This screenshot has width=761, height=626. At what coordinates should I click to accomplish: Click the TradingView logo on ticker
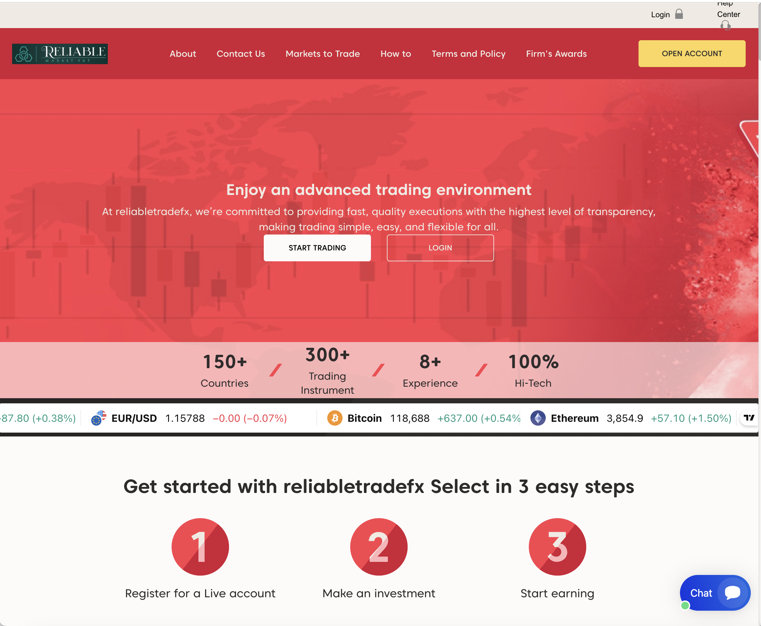749,418
